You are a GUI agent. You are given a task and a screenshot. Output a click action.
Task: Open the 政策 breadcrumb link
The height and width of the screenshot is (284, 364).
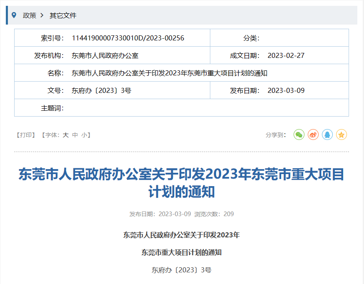(x=29, y=15)
